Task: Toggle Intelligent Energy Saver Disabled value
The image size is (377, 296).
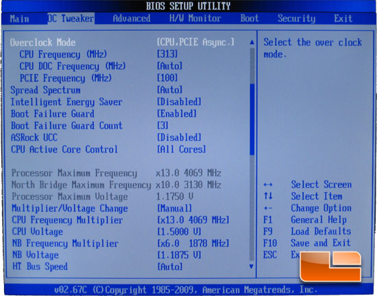Action: point(179,102)
